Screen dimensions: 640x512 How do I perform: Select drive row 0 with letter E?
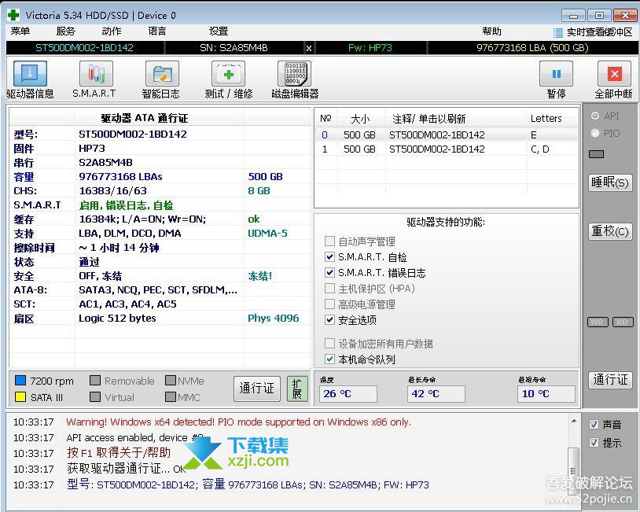[x=447, y=134]
